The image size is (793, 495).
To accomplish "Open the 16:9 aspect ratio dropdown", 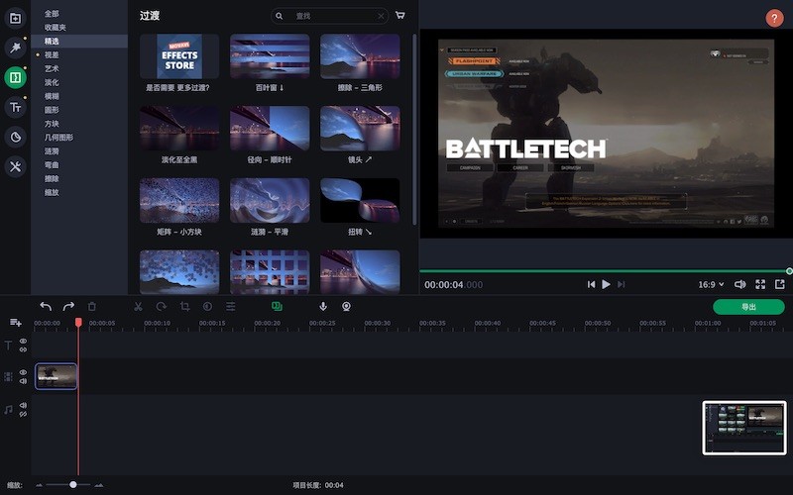I will coord(711,284).
